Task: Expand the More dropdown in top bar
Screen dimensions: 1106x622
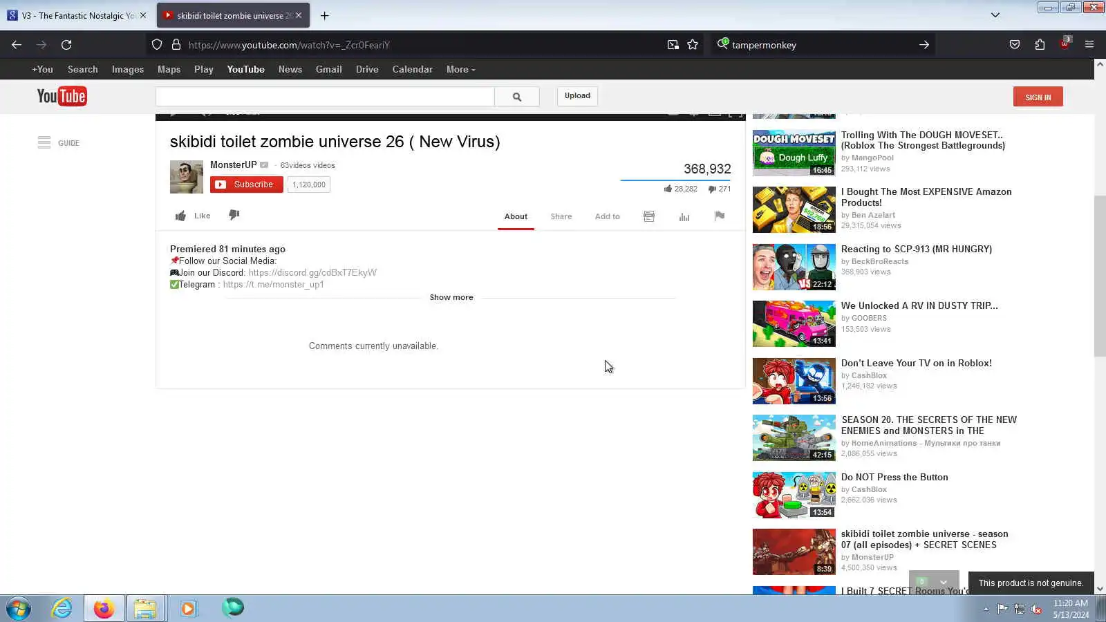Action: (x=460, y=69)
